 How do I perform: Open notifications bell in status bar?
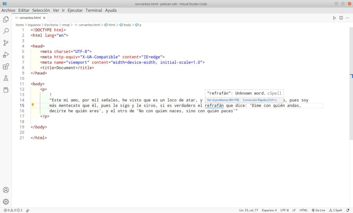(347, 210)
